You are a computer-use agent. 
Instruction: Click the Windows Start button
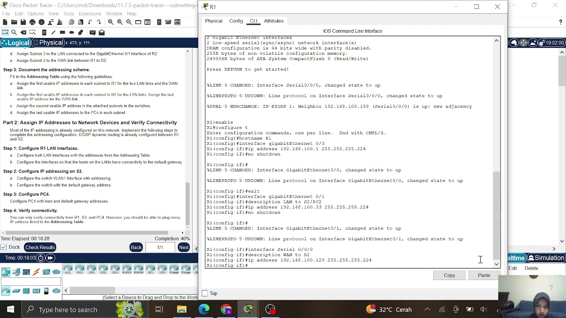11,310
